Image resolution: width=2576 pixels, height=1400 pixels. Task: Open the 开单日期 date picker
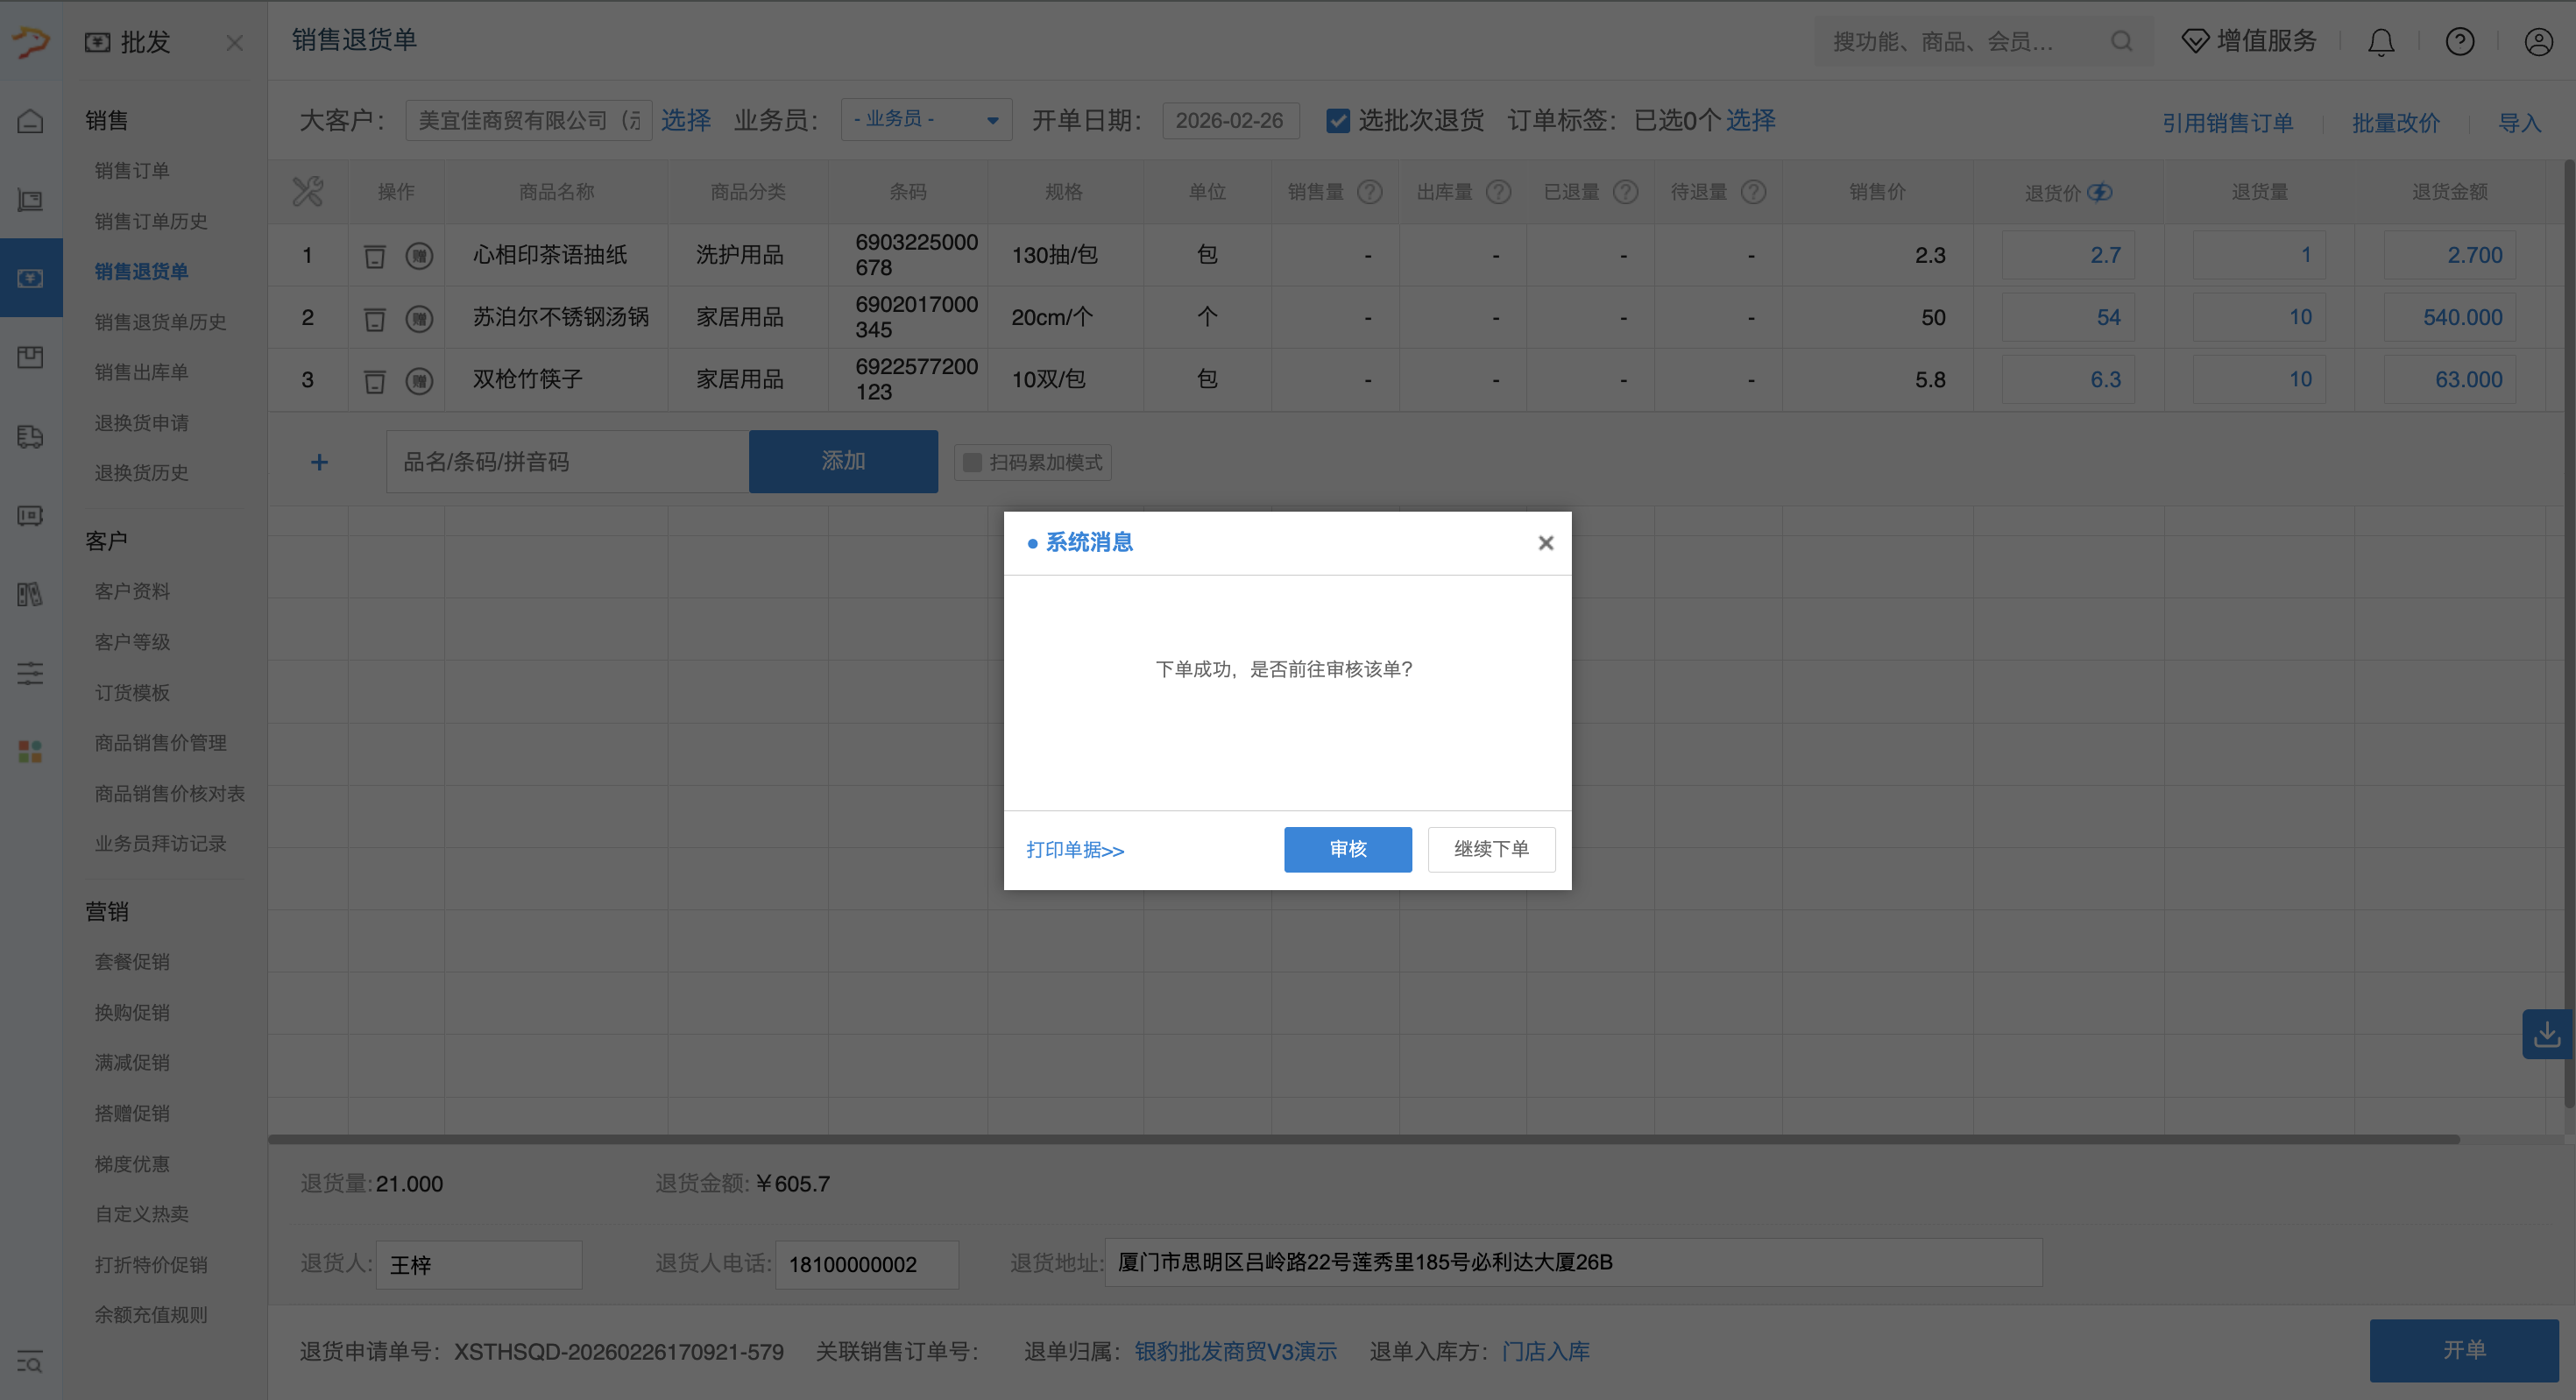tap(1231, 120)
